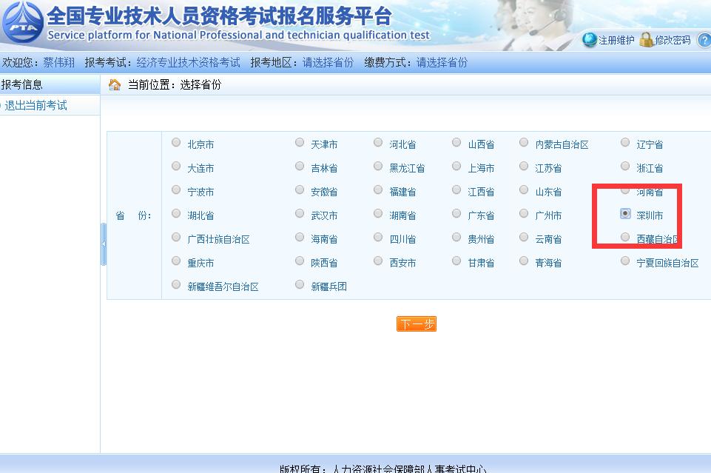Choose 武汉市 as the region
The image size is (711, 473).
[x=300, y=215]
